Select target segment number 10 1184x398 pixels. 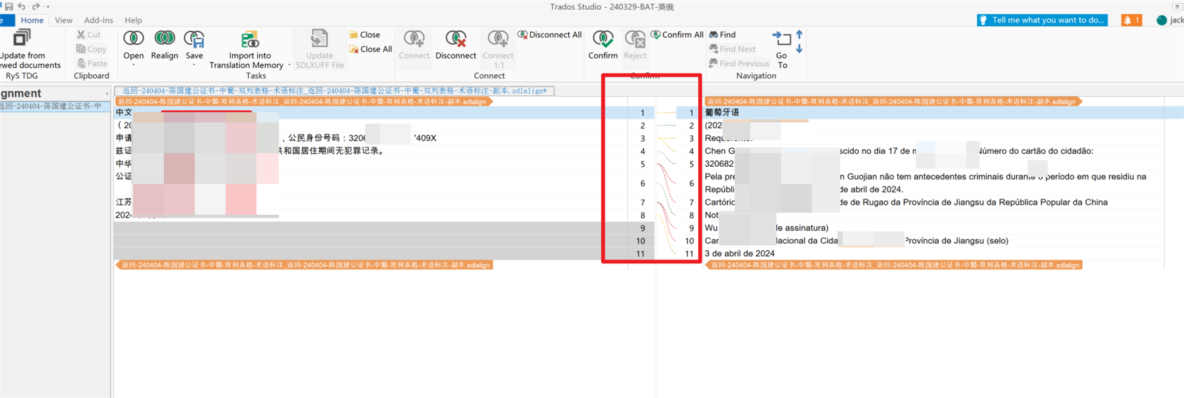pyautogui.click(x=689, y=241)
